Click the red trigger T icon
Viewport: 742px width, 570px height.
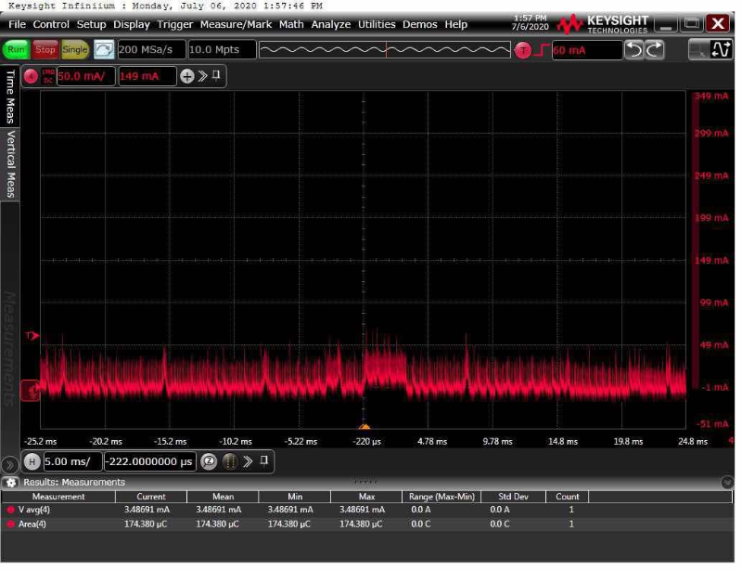(523, 50)
